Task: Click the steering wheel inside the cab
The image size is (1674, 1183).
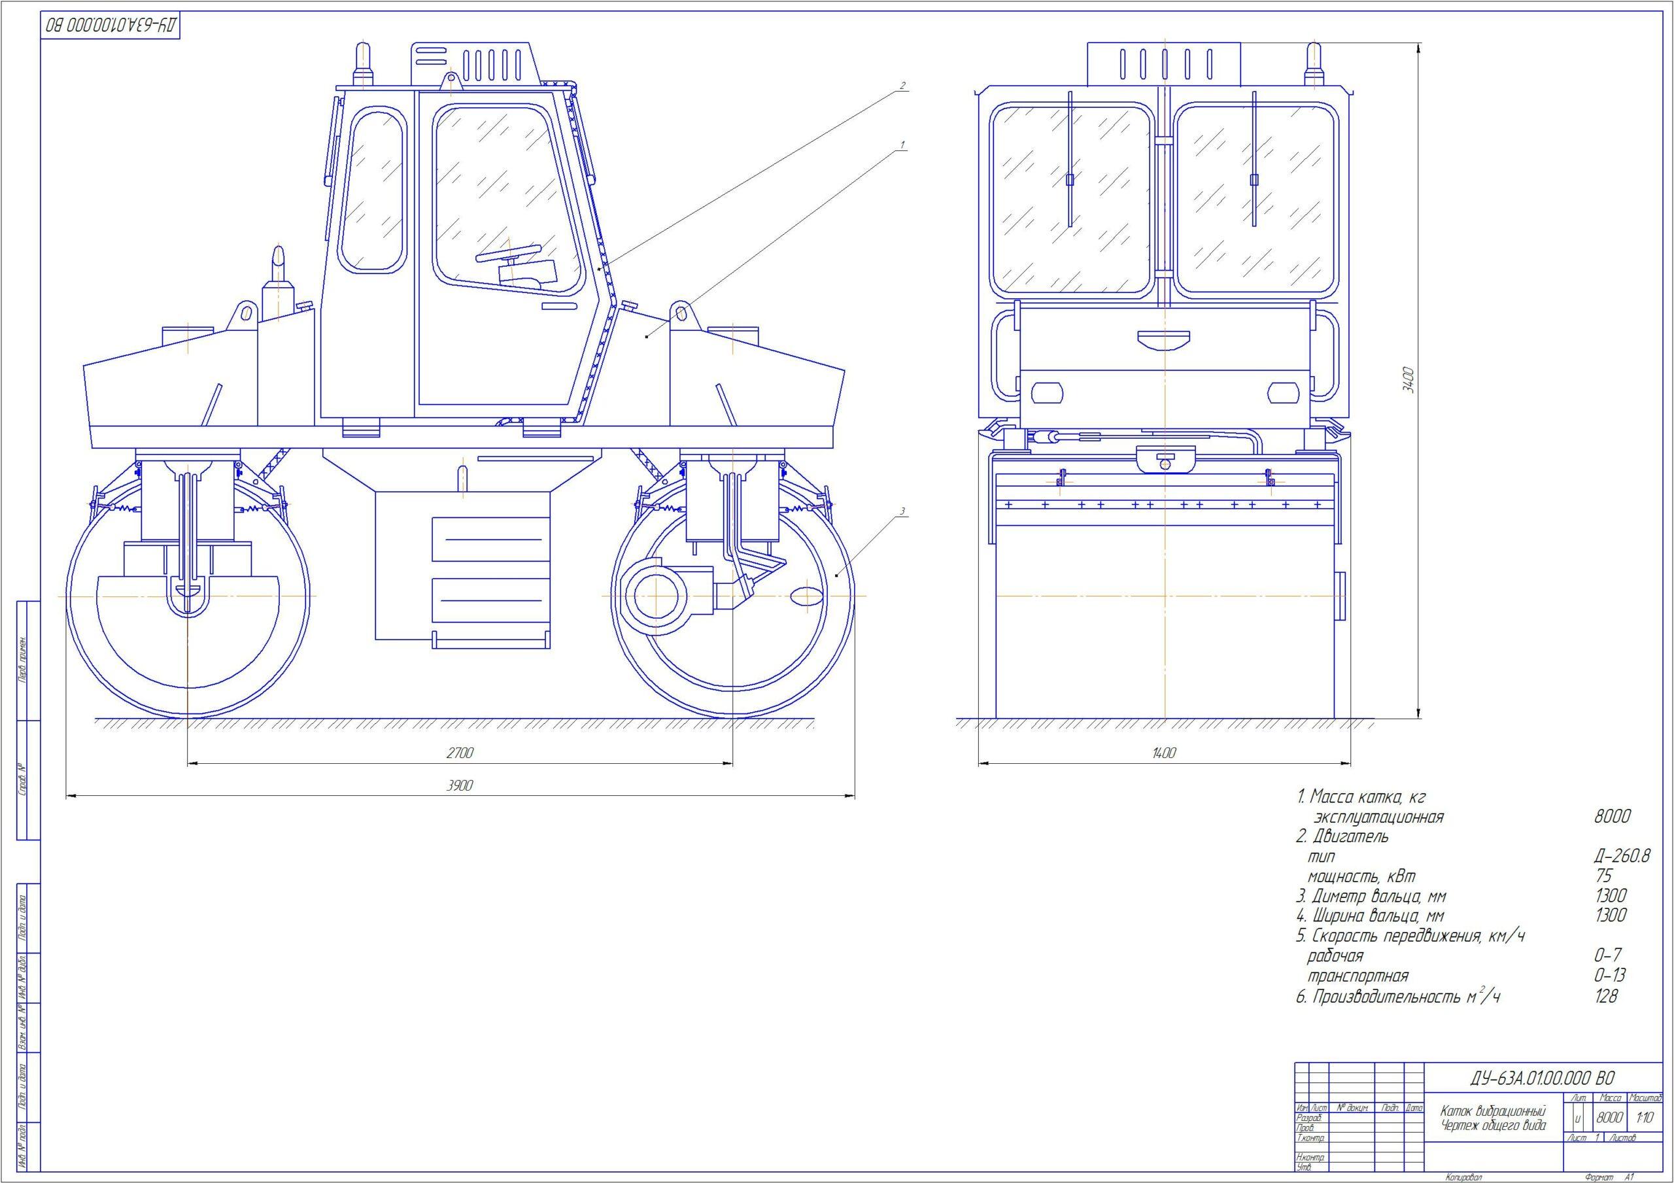Action: click(x=508, y=253)
